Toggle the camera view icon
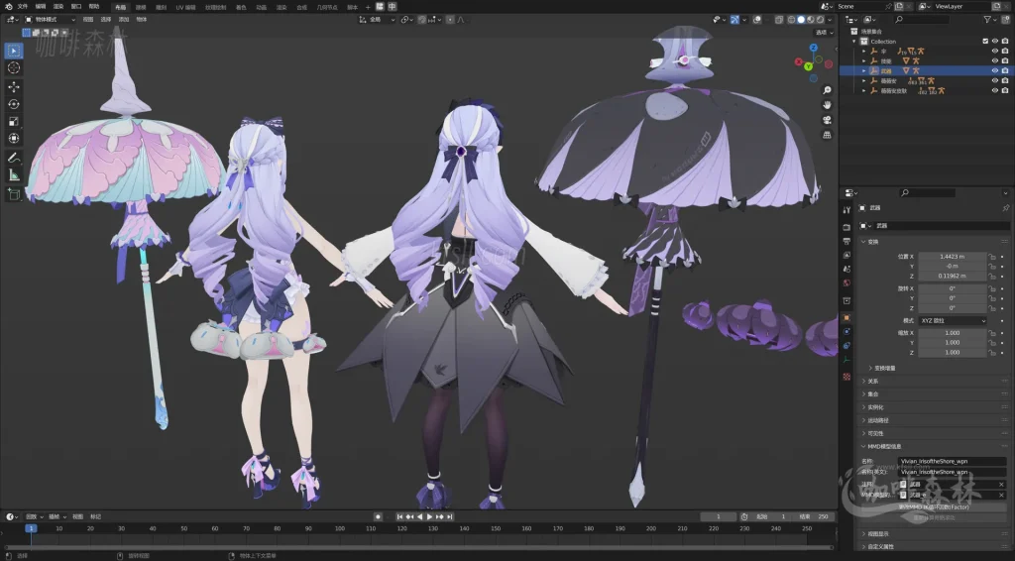 coord(827,120)
